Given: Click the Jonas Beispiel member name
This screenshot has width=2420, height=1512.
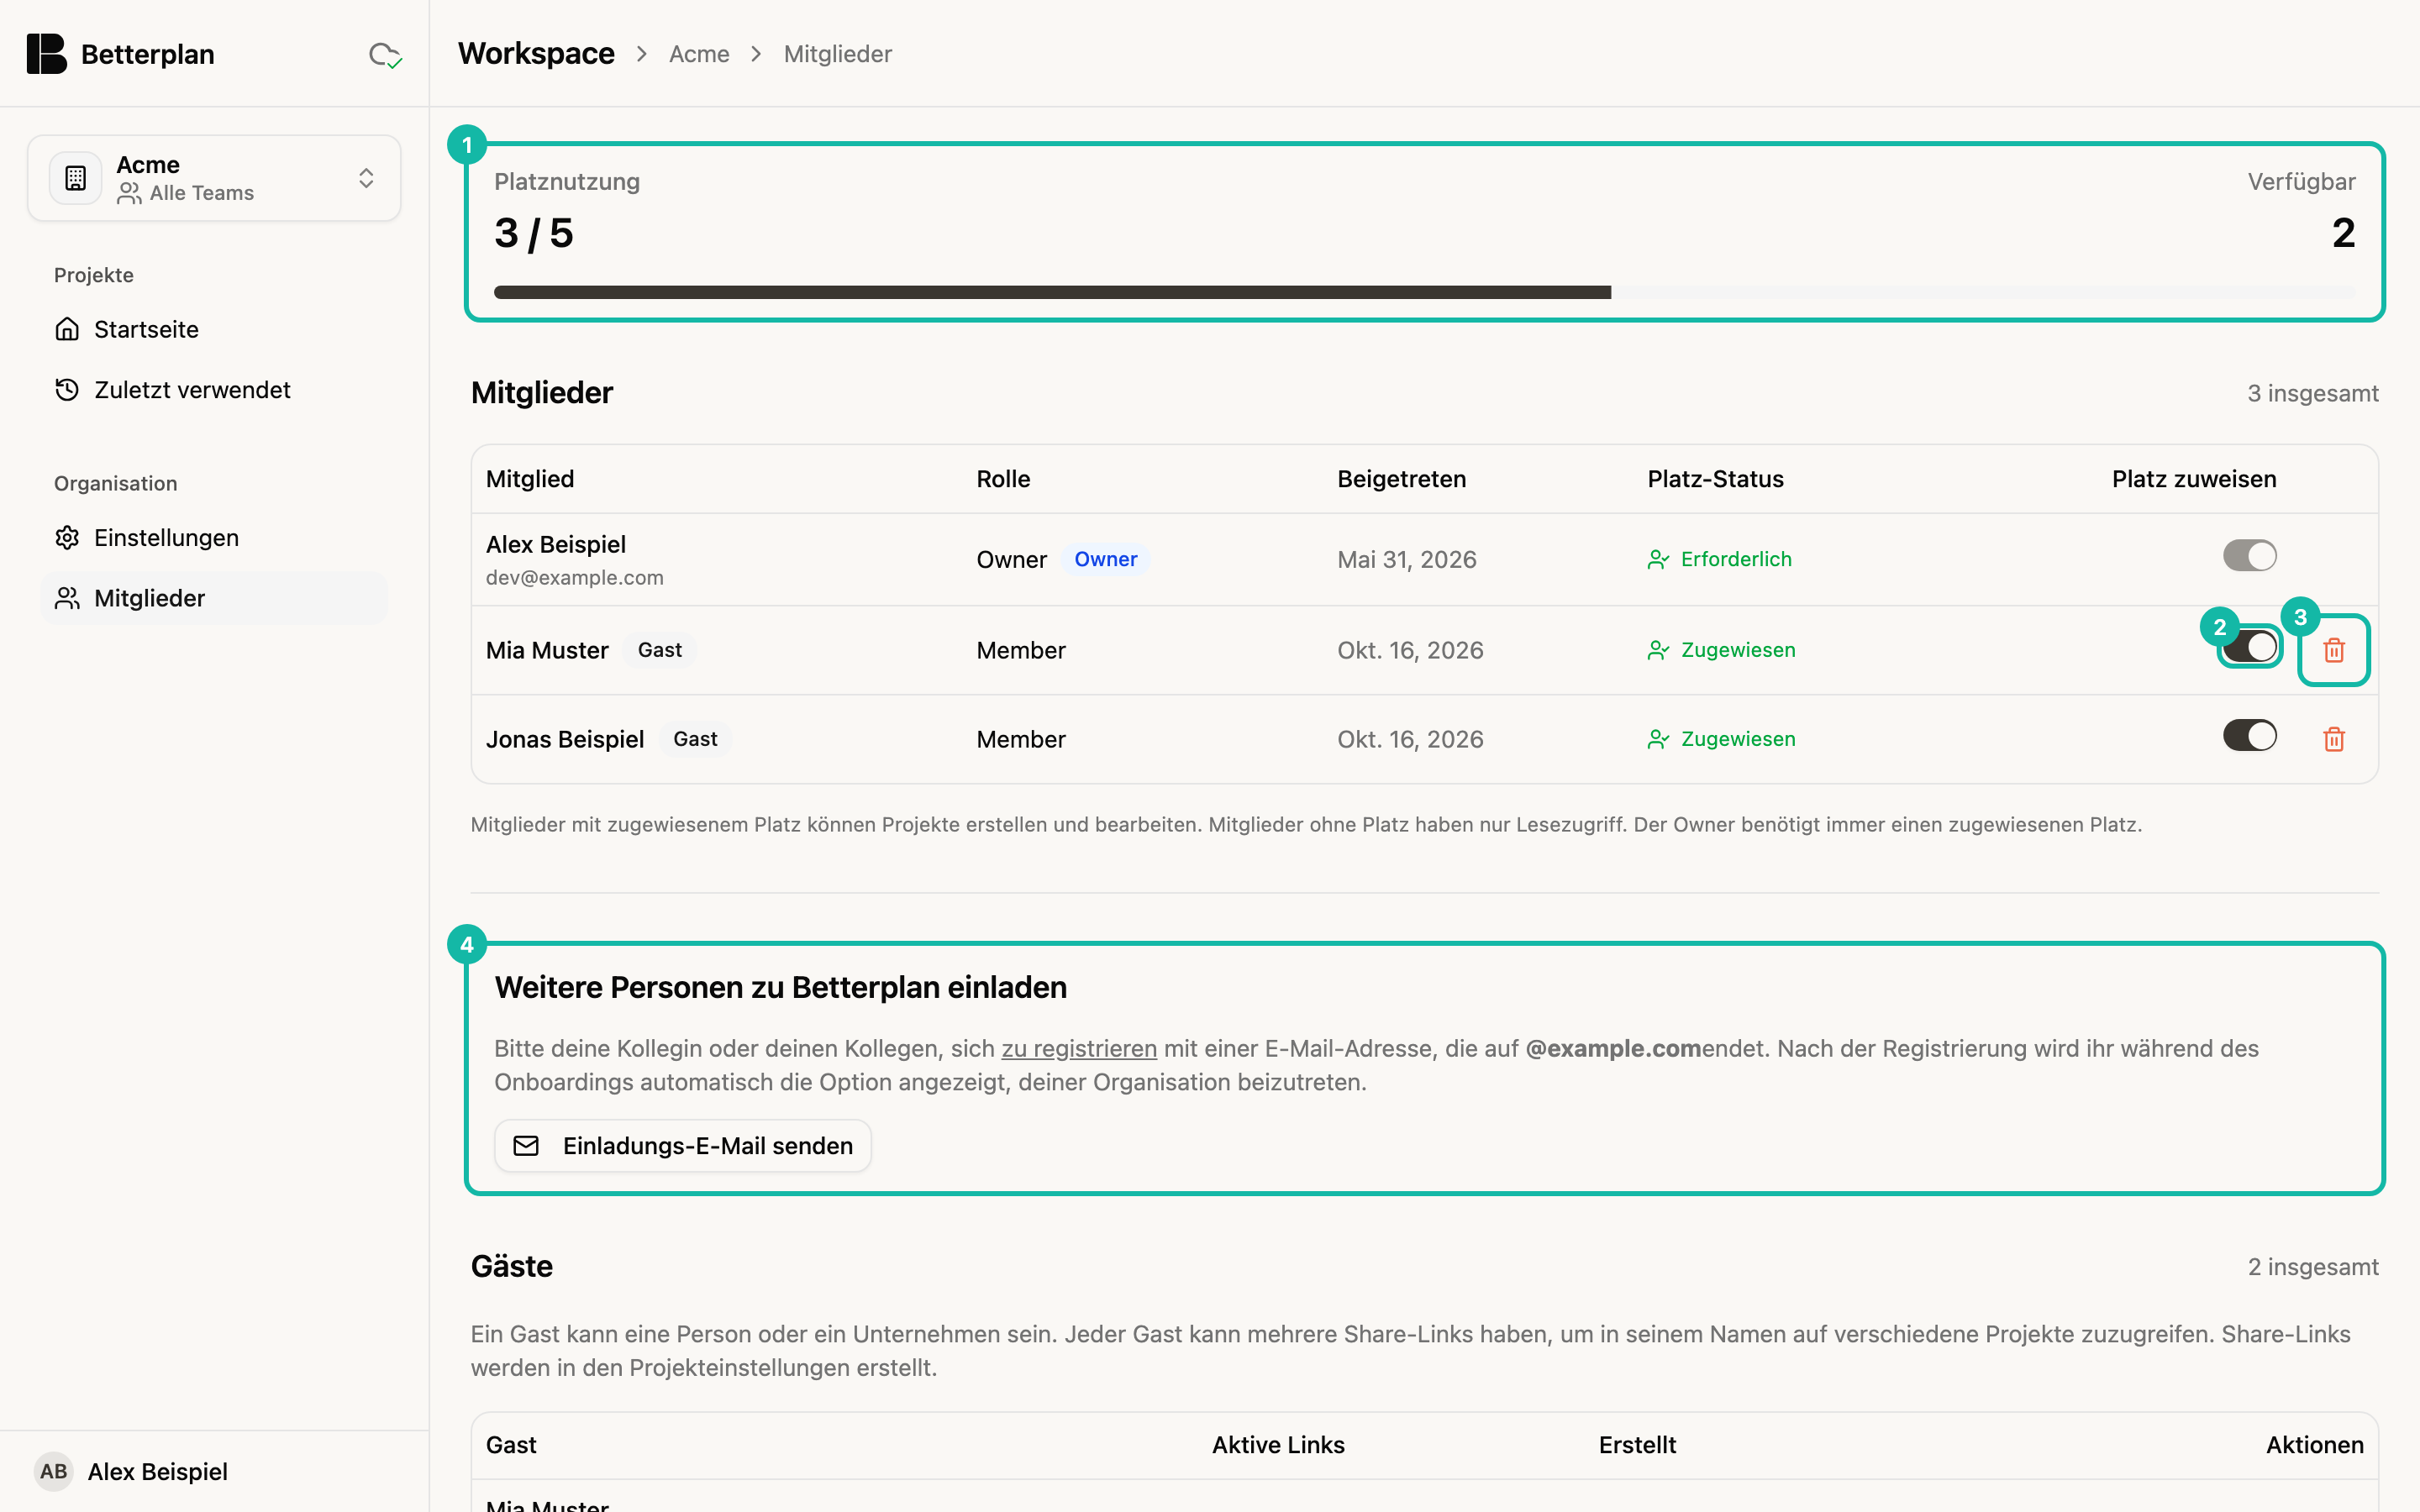Looking at the screenshot, I should 565,739.
